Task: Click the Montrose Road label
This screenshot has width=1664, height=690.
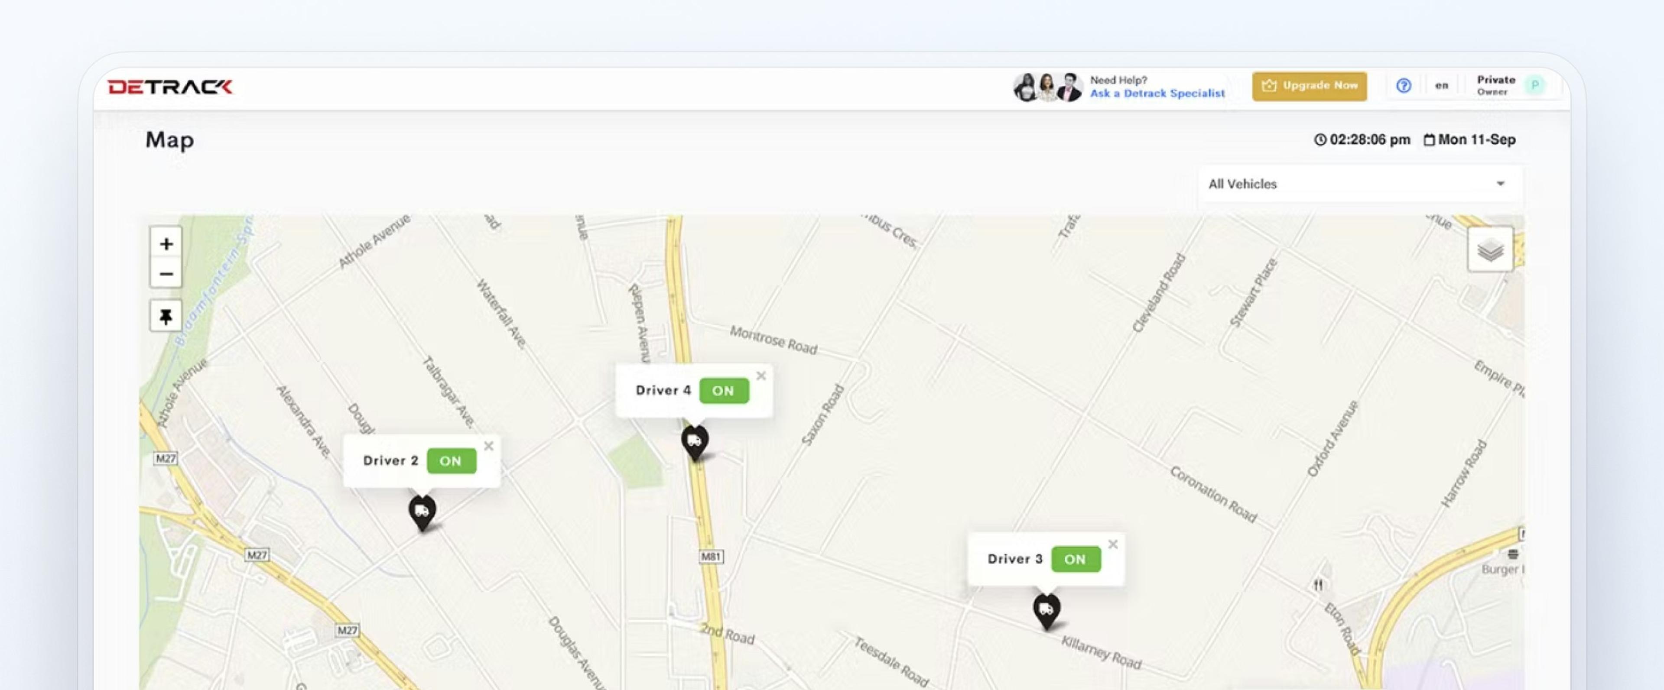Action: pos(773,340)
